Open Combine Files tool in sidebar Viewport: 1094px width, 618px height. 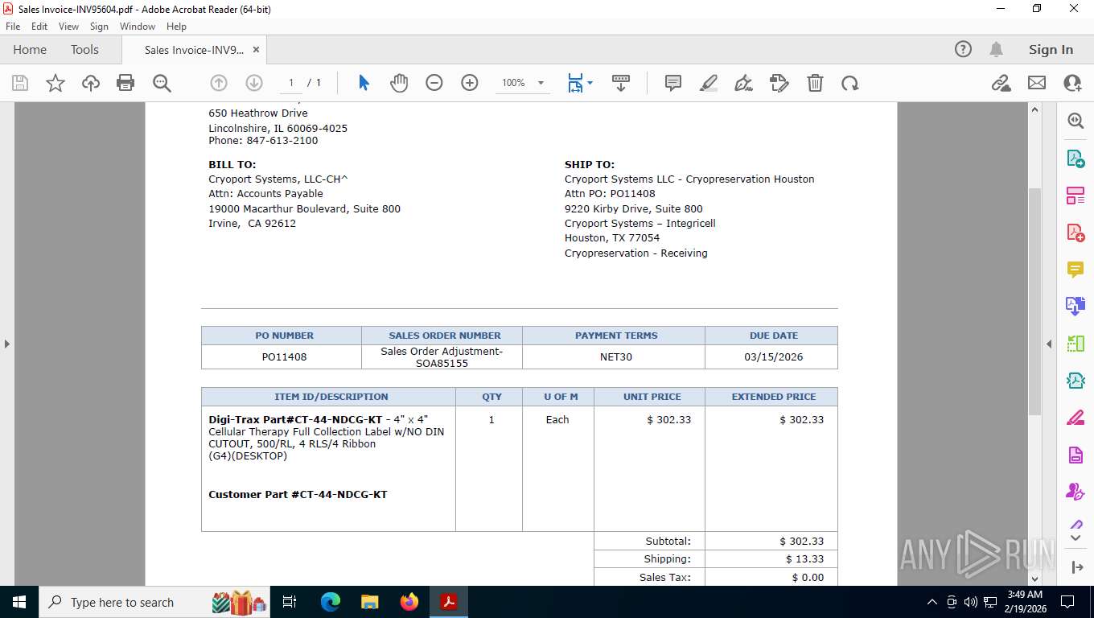[x=1075, y=306]
